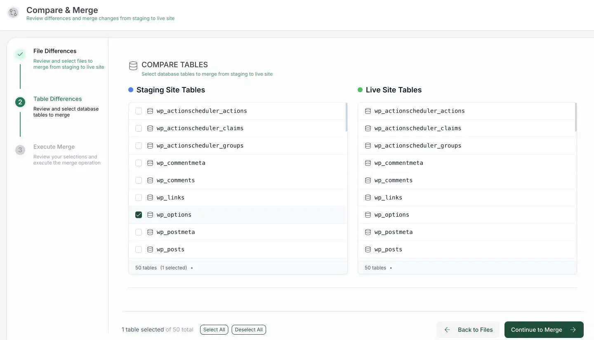The height and width of the screenshot is (340, 594).
Task: Open Execute Merge step
Action: [x=54, y=147]
